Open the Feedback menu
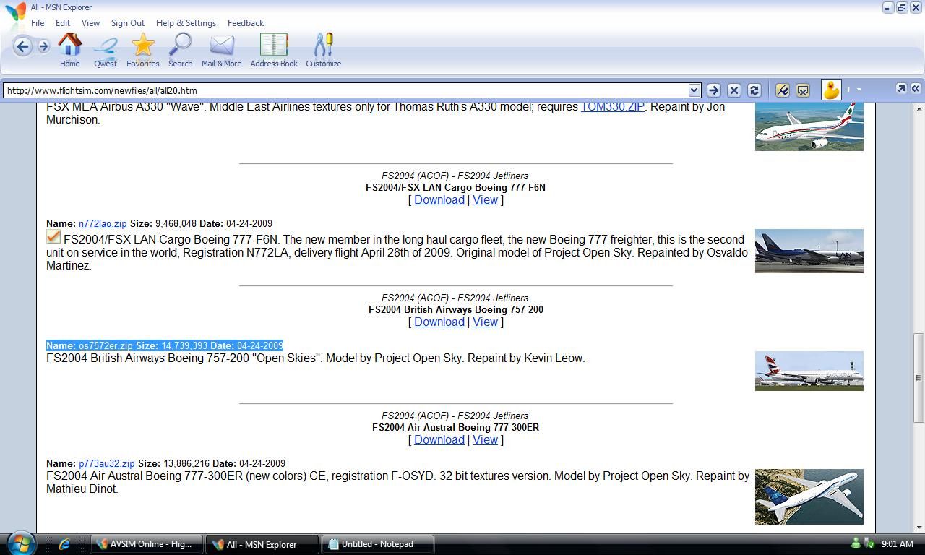Viewport: 925px width, 555px height. 246,23
